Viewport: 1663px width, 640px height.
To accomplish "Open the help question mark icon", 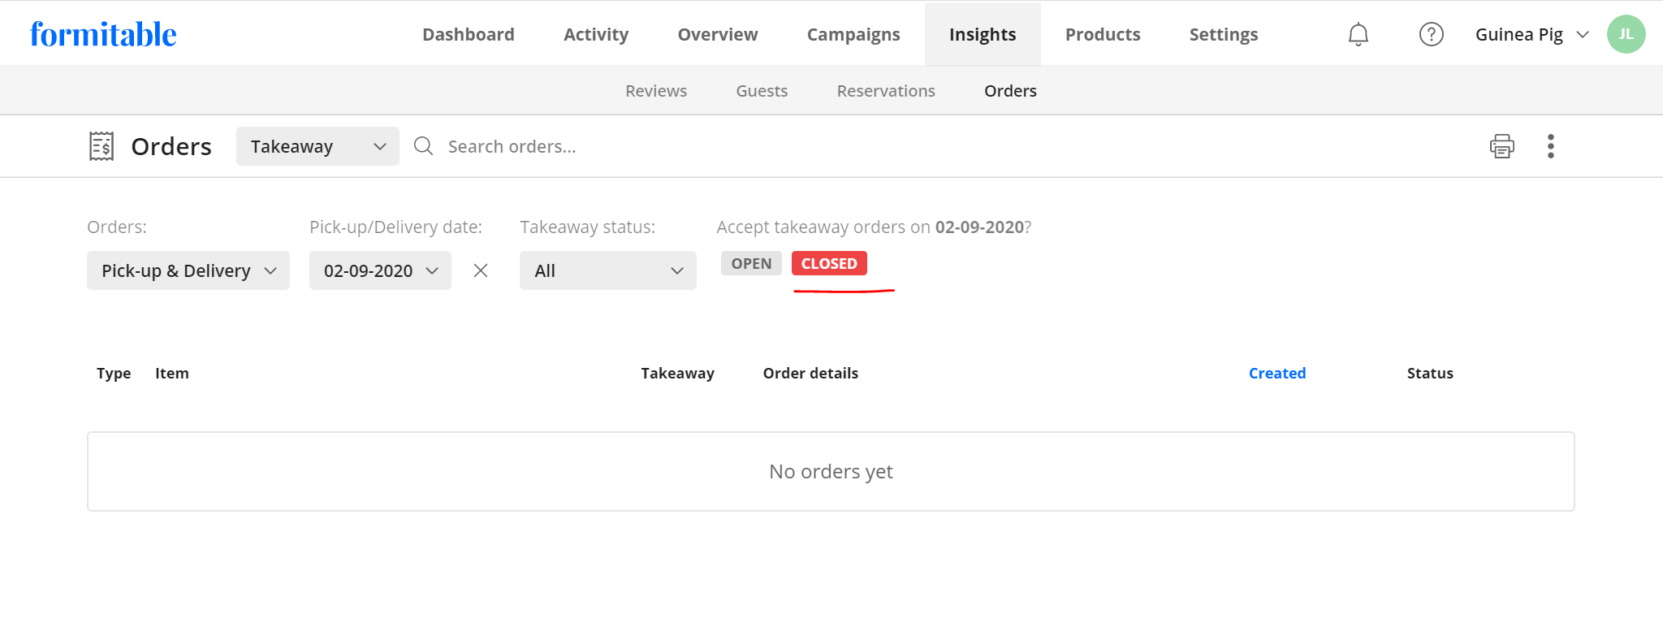I will [1431, 34].
